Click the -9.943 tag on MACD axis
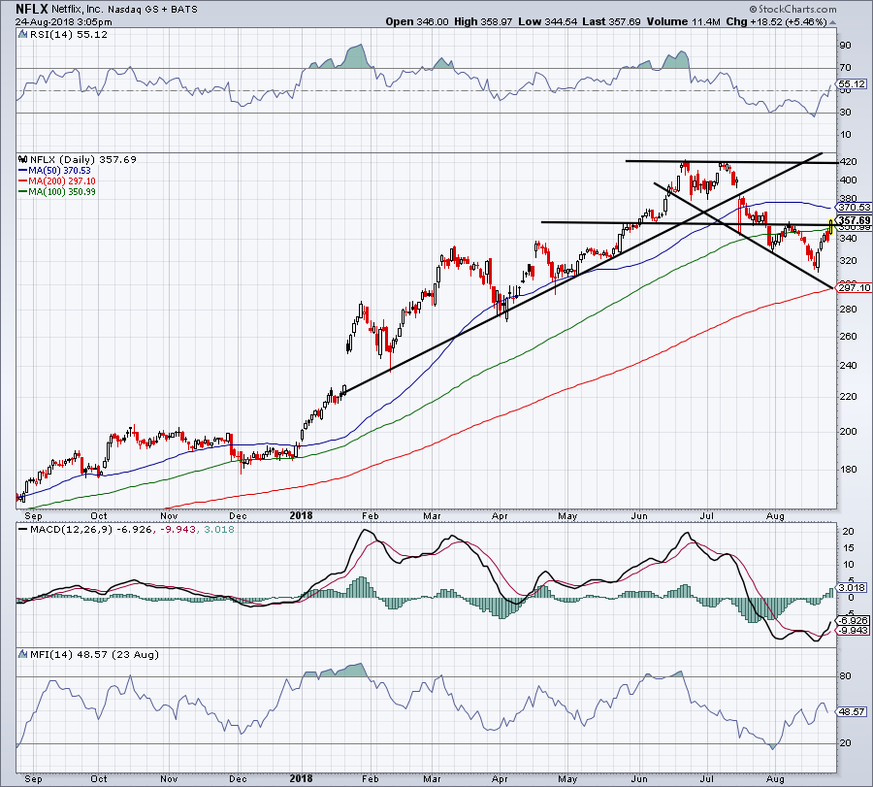 point(853,631)
